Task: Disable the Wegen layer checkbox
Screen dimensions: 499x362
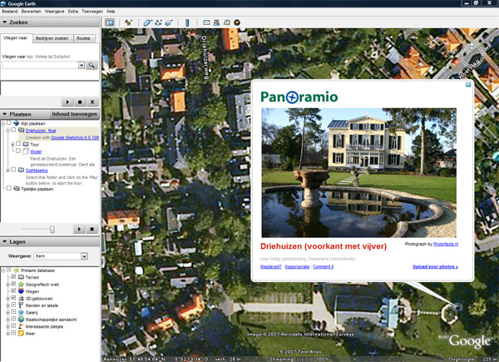Action: [13, 290]
